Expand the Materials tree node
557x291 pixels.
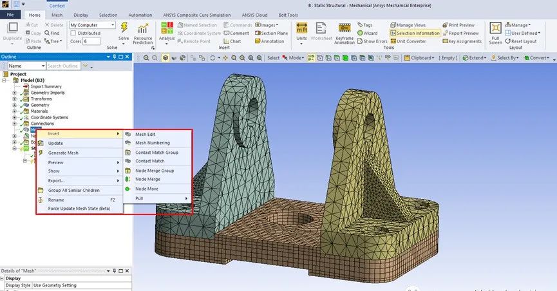pyautogui.click(x=15, y=111)
